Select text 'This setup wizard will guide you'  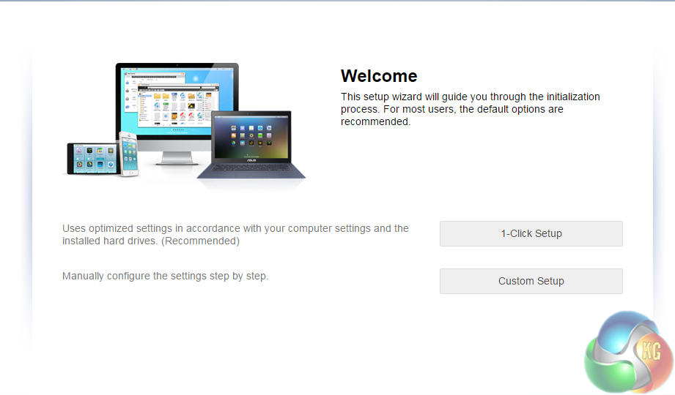(x=414, y=97)
